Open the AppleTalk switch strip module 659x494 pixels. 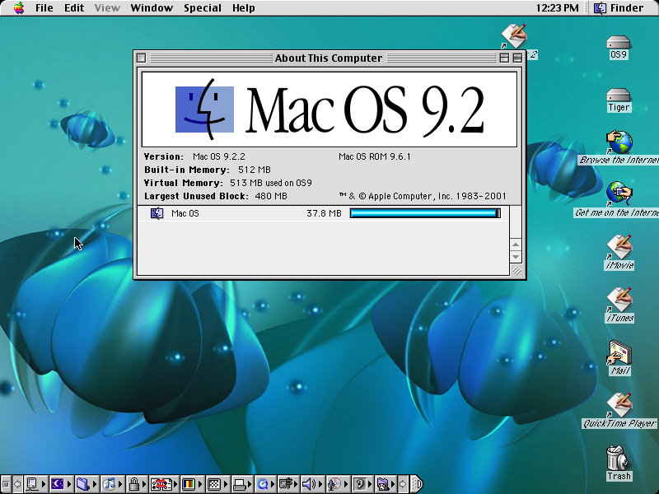pyautogui.click(x=35, y=484)
